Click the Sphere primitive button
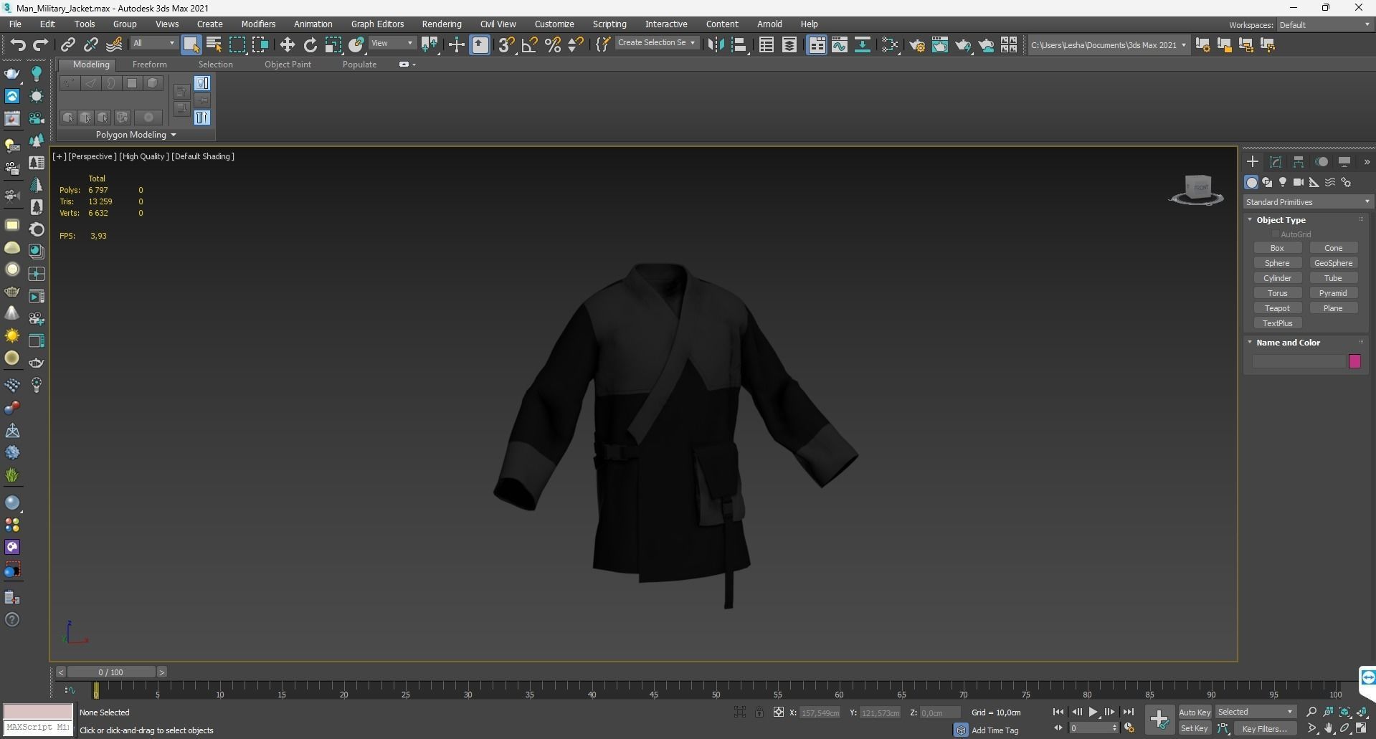This screenshot has height=739, width=1376. pyautogui.click(x=1277, y=263)
